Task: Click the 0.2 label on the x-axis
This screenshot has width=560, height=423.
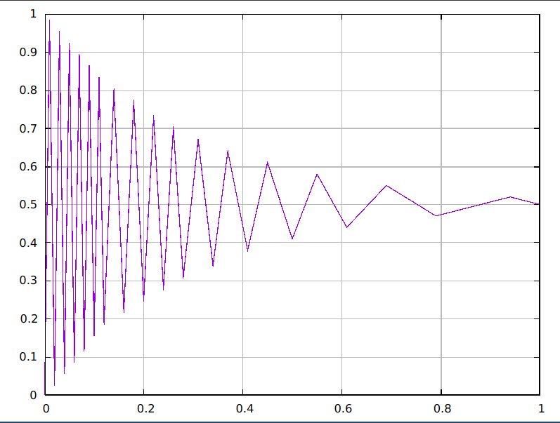Action: [145, 408]
